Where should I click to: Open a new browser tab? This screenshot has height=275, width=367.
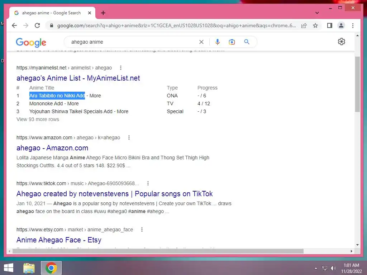103,13
